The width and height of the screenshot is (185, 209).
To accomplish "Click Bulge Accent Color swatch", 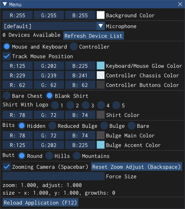I will 101,145.
